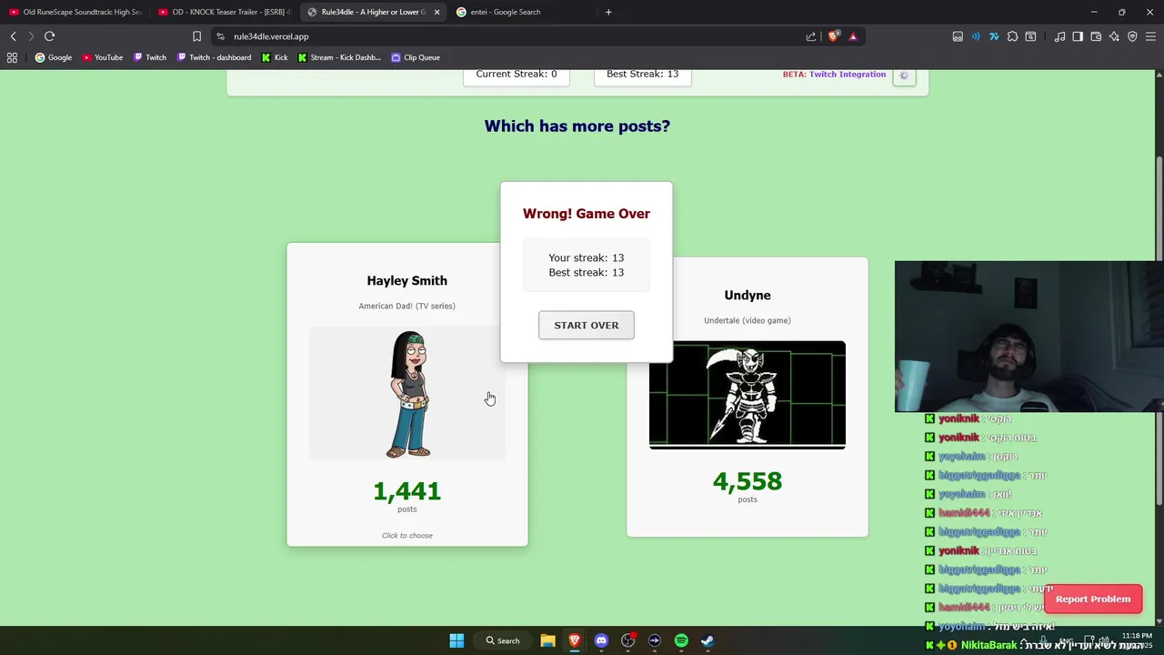The width and height of the screenshot is (1164, 655).
Task: Open the Leo AI sparkle icon
Action: click(1114, 36)
